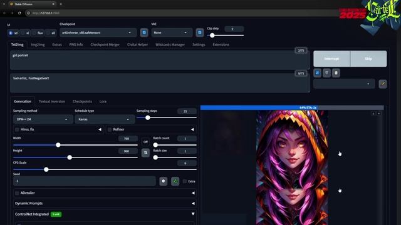
Task: Open the browser tab list chevron
Action: 4,4
